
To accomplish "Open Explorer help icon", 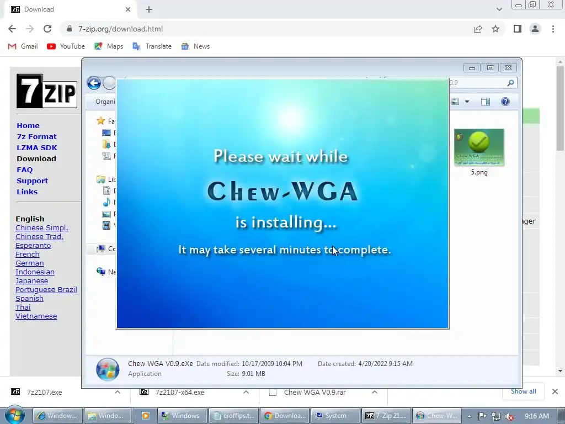I will (x=505, y=102).
